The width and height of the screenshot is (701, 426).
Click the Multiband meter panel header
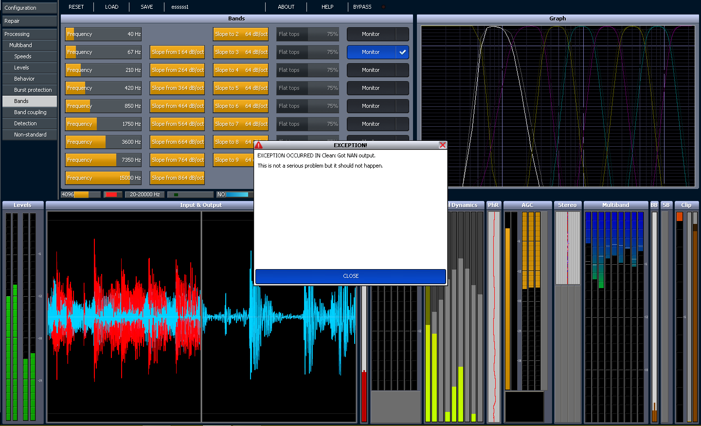(615, 205)
